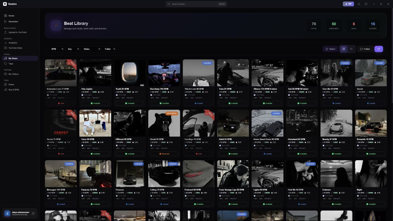The width and height of the screenshot is (393, 221).
Task: Open Key & BPM tool in sidebar
Action: point(14,90)
